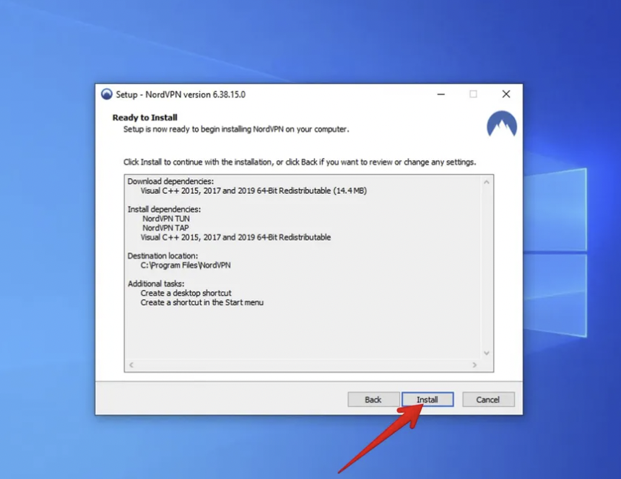This screenshot has width=621, height=479.
Task: Click the C:\Program Files\NordVPN destination path
Action: pyautogui.click(x=186, y=265)
